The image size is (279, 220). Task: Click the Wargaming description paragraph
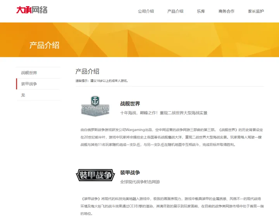[172, 137]
